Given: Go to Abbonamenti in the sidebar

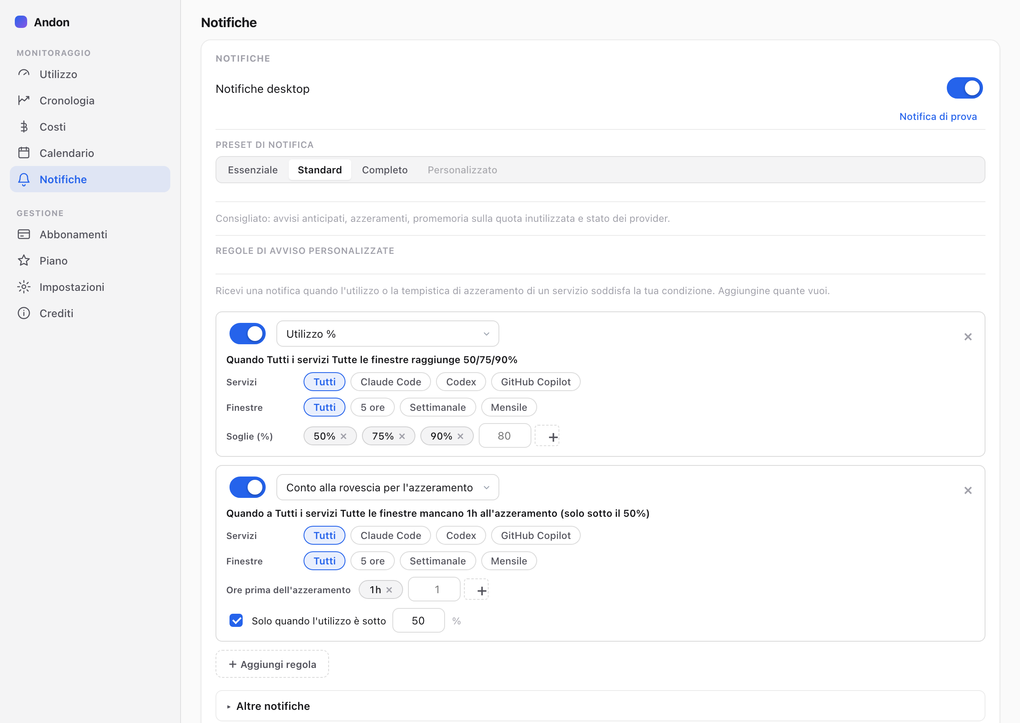Looking at the screenshot, I should [90, 234].
